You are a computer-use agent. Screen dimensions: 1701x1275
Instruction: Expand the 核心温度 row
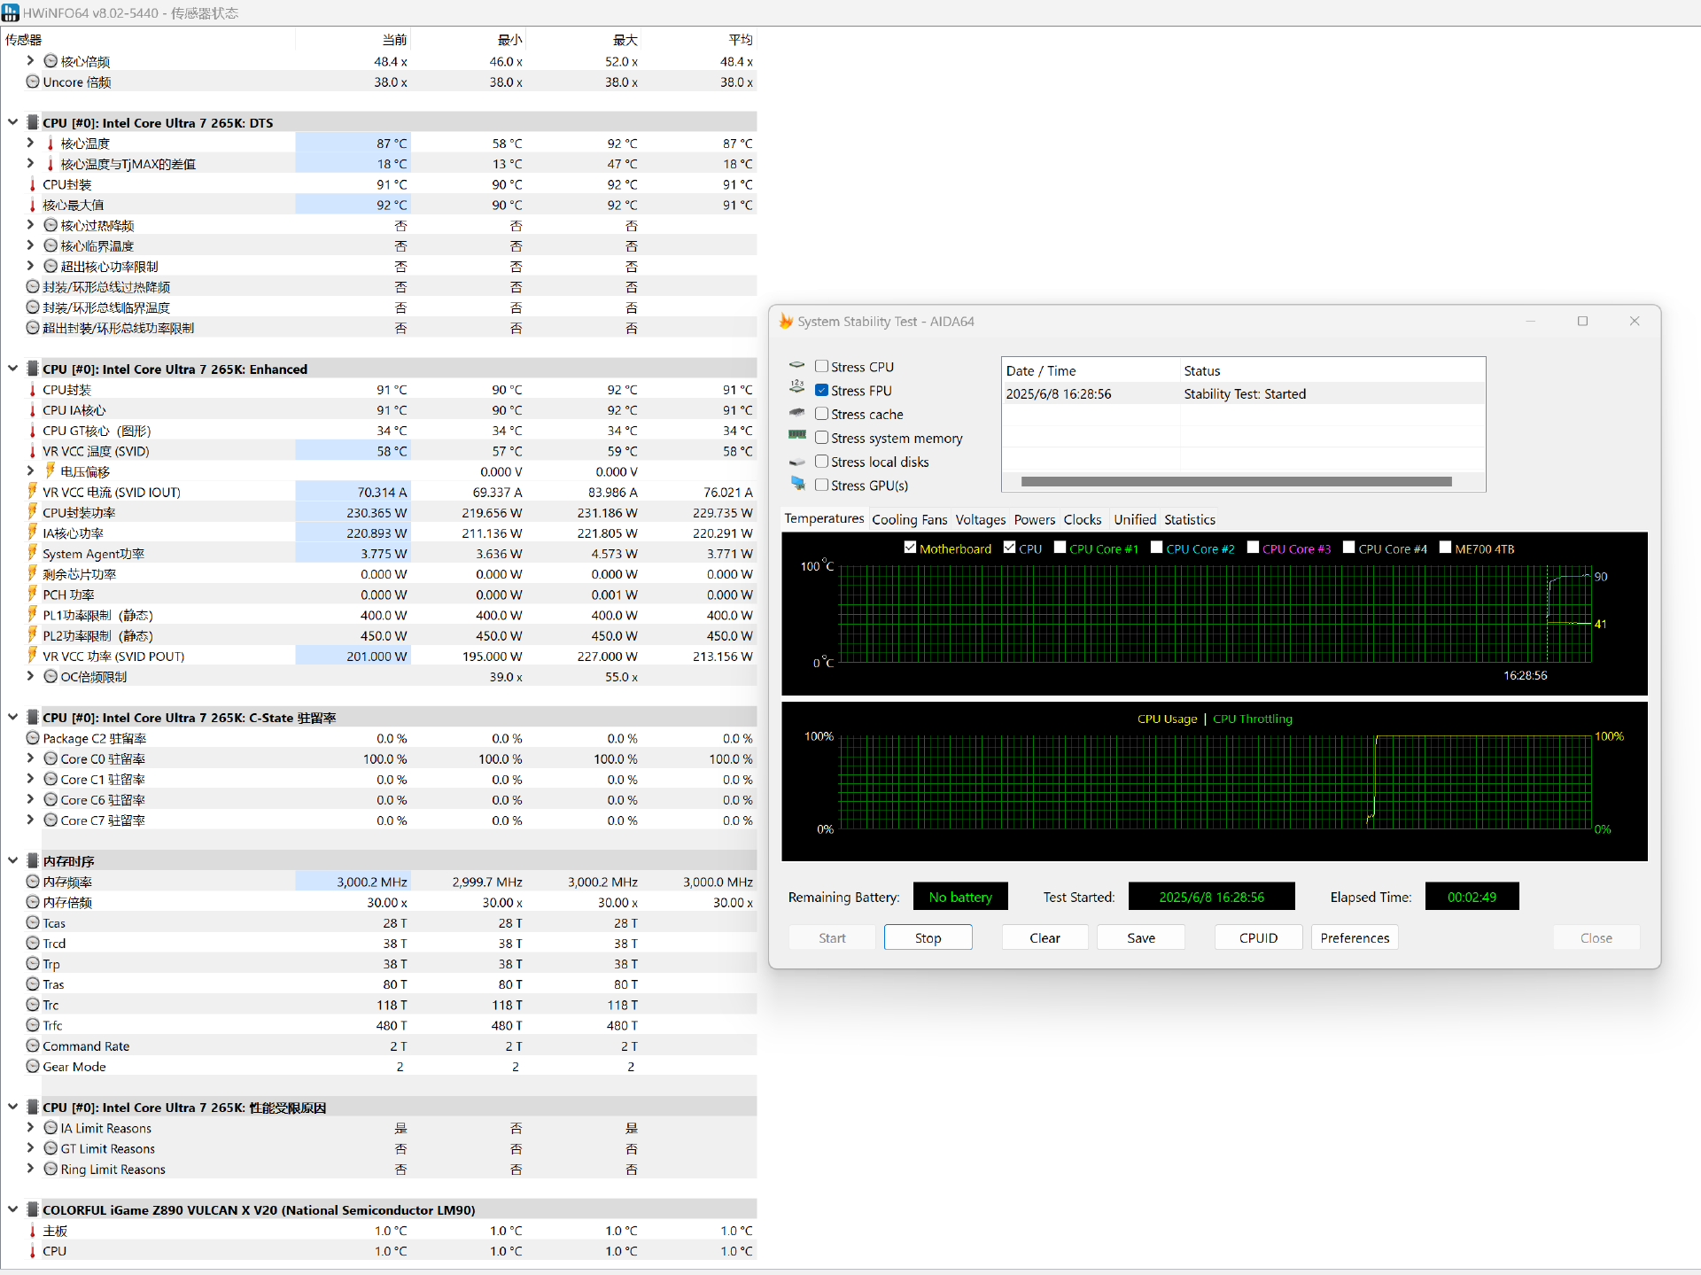click(30, 143)
